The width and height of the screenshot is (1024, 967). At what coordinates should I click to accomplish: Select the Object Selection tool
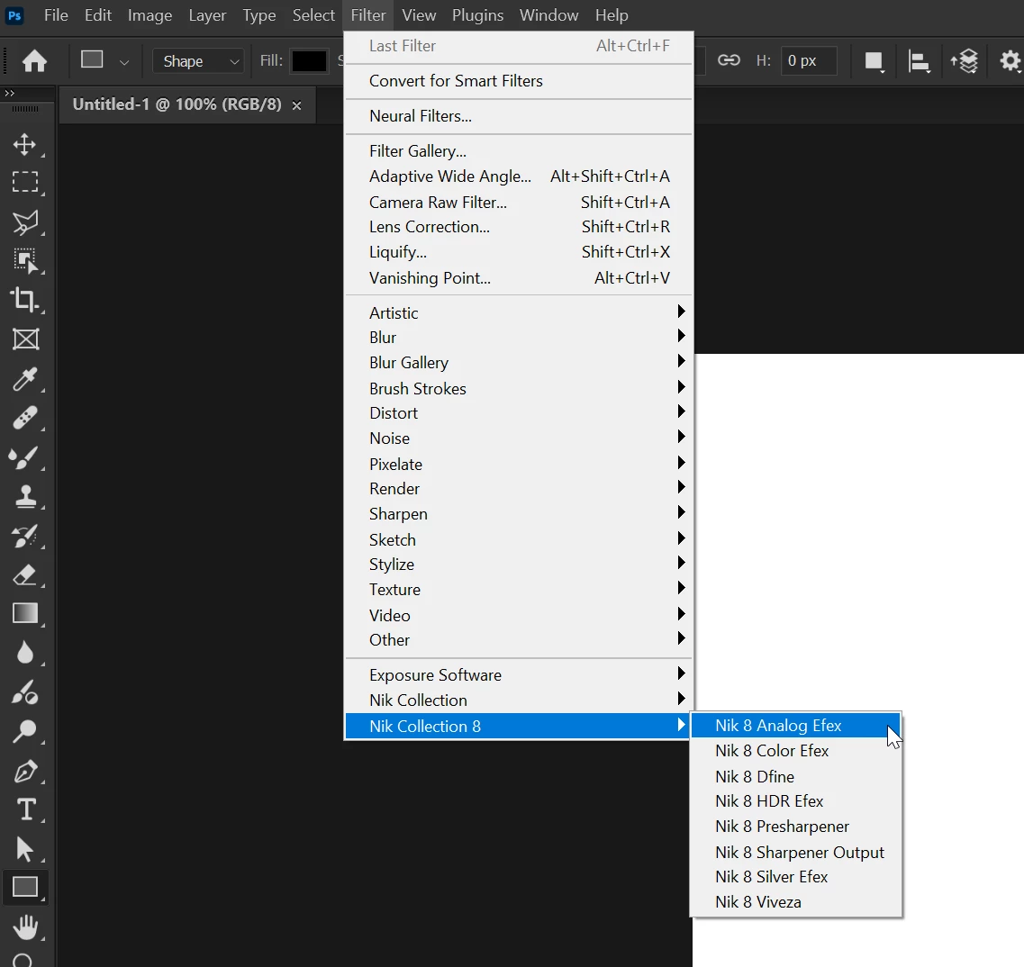pos(25,261)
